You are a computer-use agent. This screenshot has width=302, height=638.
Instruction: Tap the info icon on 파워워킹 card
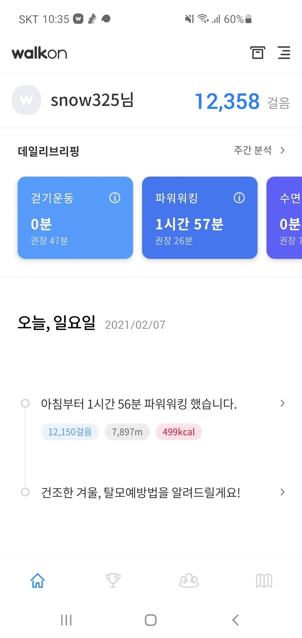239,198
